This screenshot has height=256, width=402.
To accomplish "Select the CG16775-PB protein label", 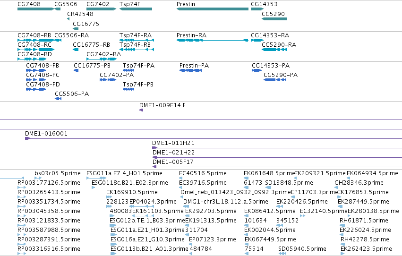I will tap(92, 66).
